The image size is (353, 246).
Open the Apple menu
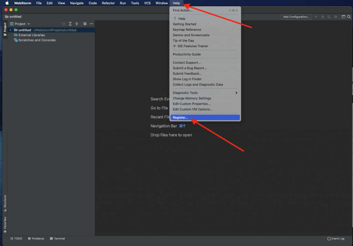[7, 3]
